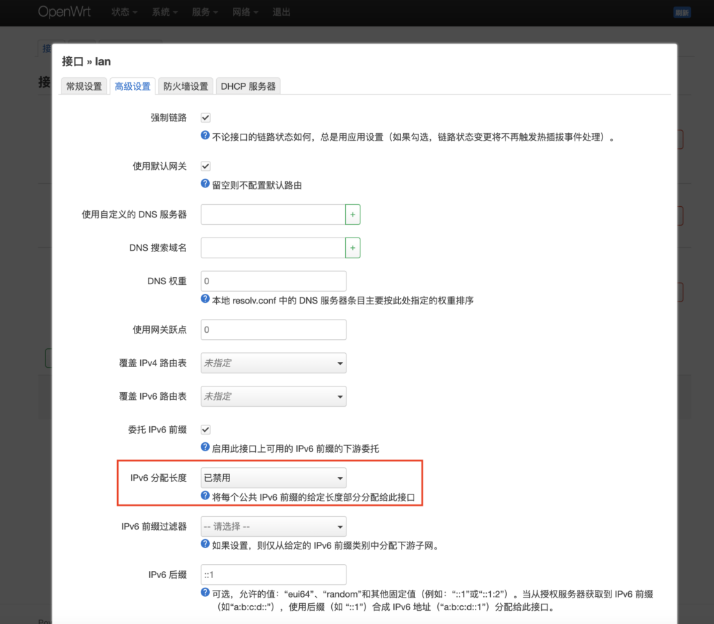The width and height of the screenshot is (714, 624).
Task: Click the IPv6 分配长度 label
Action: (158, 478)
